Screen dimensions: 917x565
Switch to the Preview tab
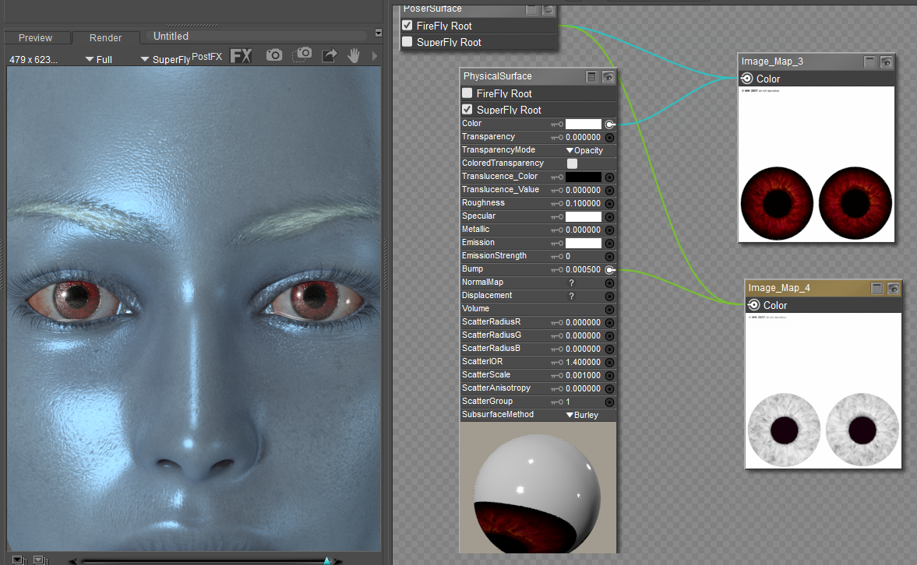pyautogui.click(x=35, y=37)
